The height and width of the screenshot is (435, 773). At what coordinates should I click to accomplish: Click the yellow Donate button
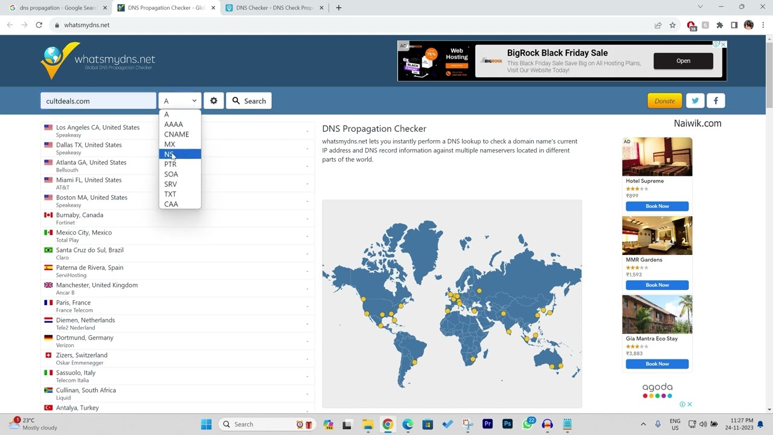coord(664,101)
